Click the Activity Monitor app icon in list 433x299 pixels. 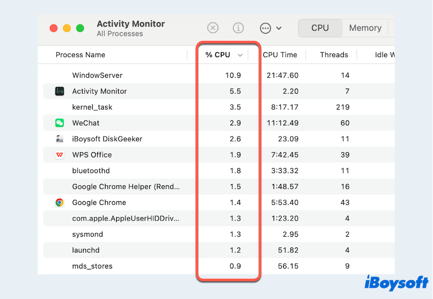coord(60,91)
